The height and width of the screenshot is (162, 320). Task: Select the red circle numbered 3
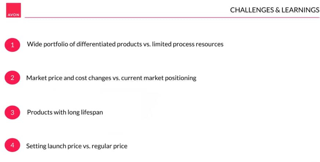12,112
